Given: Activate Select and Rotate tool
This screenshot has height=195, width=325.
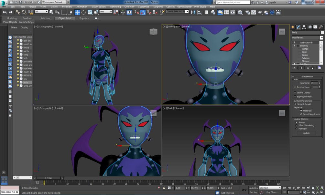Looking at the screenshot, I should click(x=83, y=12).
